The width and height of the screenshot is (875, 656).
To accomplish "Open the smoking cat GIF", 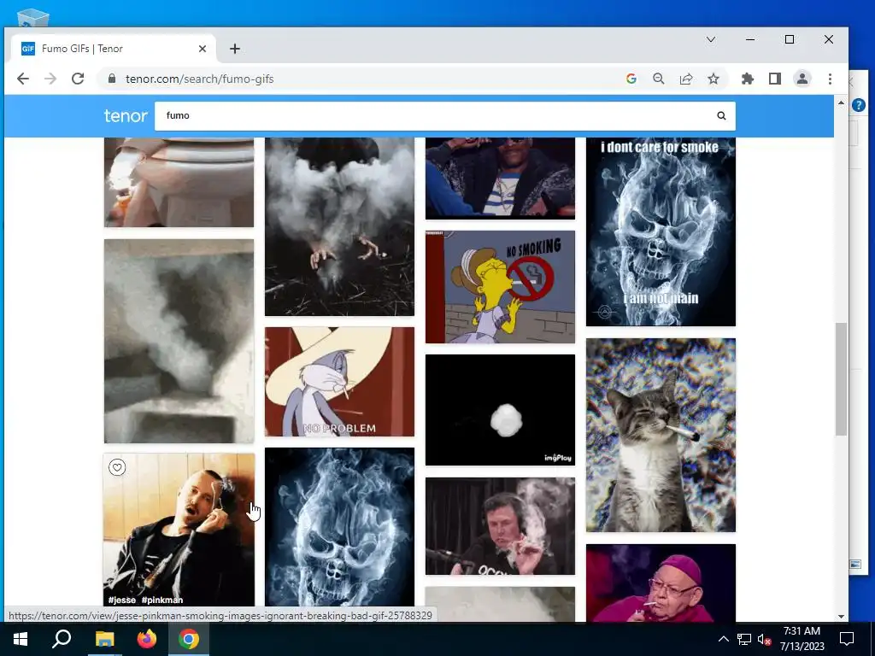I will [x=661, y=435].
